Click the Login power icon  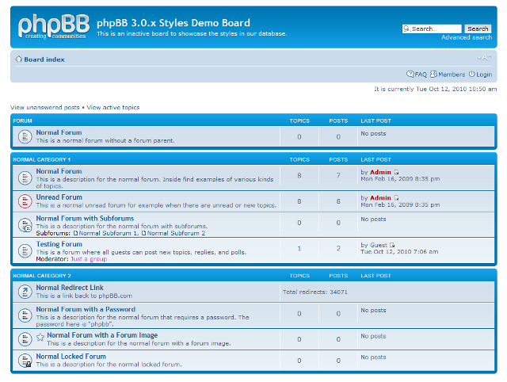[472, 74]
